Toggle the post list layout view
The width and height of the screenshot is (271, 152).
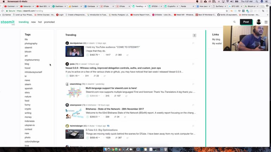194,35
